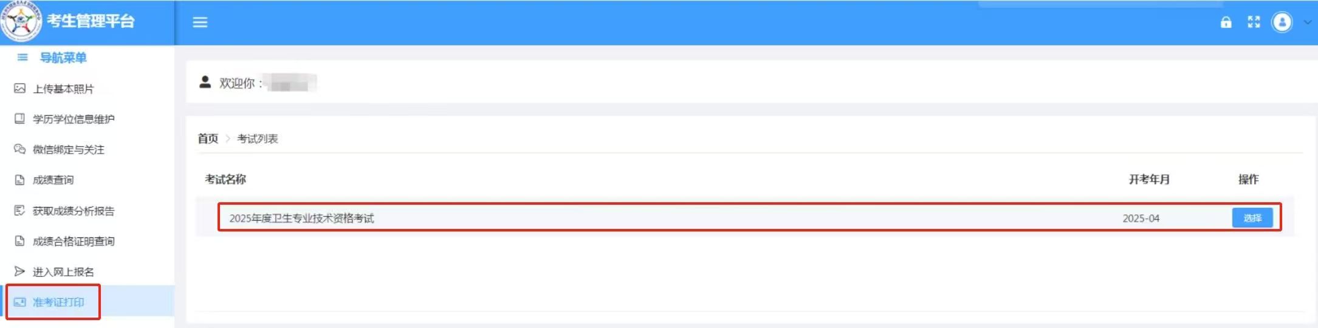Click the 选择 button for the exam
This screenshot has width=1318, height=328.
[1252, 218]
